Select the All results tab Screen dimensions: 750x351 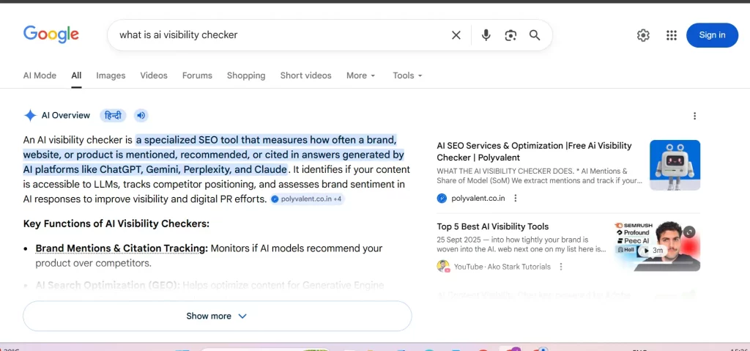pos(76,75)
